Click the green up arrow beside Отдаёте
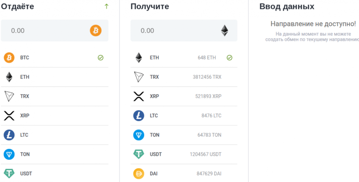Screen dimensions: 359x182 pyautogui.click(x=107, y=7)
